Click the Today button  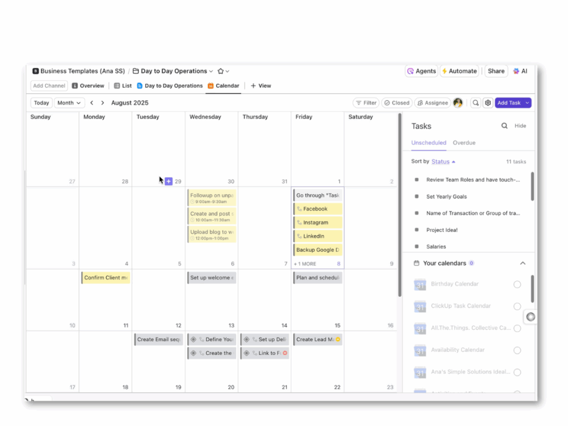pos(41,103)
